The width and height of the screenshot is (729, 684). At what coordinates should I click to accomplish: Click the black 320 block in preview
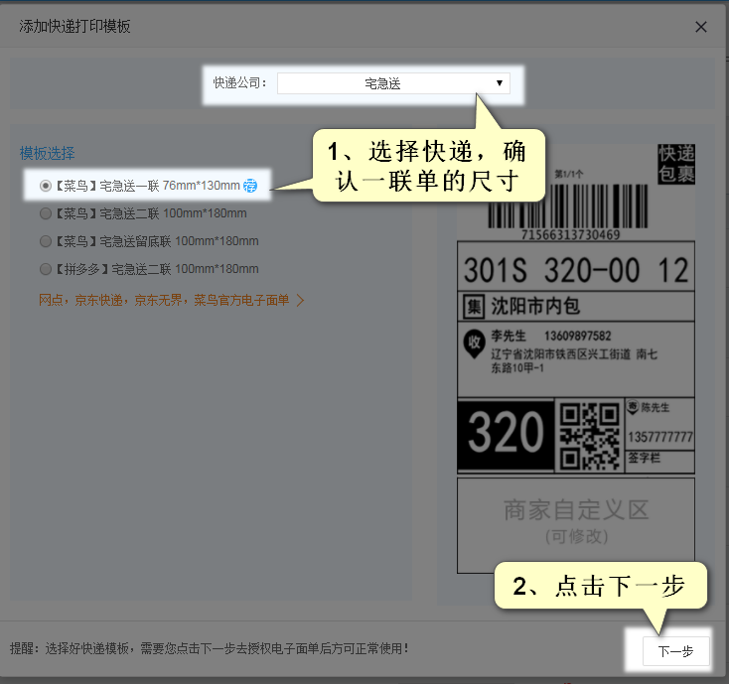pos(506,434)
